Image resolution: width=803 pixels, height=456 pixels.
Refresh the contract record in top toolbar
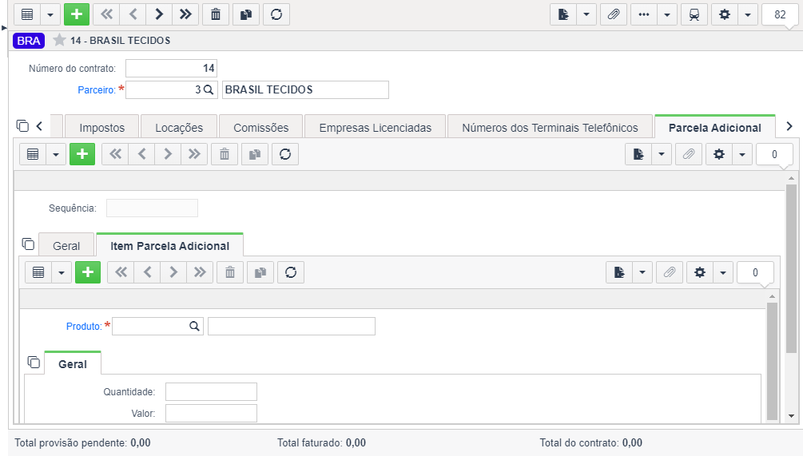coord(276,14)
